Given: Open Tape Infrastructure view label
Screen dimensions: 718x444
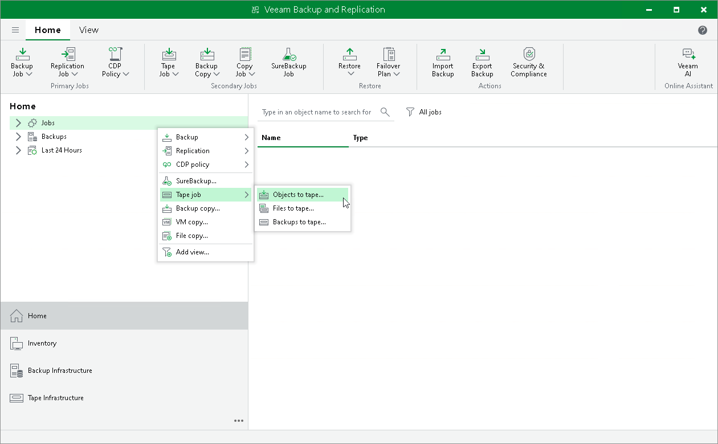Looking at the screenshot, I should click(56, 398).
